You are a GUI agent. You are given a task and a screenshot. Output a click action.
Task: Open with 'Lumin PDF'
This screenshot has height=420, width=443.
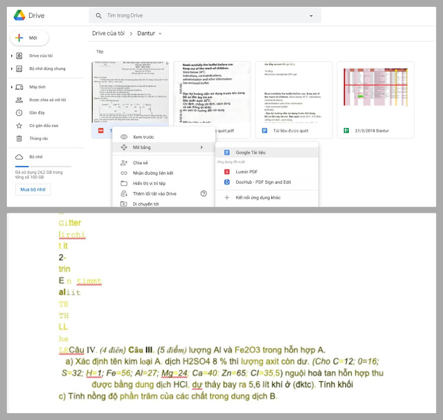pos(266,172)
